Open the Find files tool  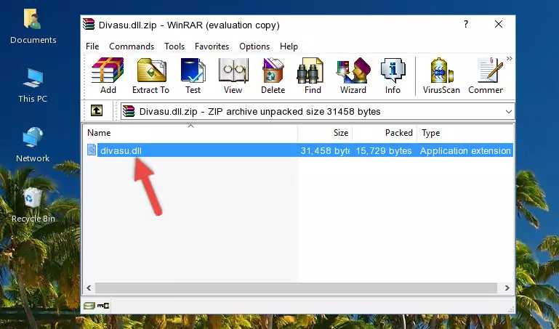[x=313, y=76]
